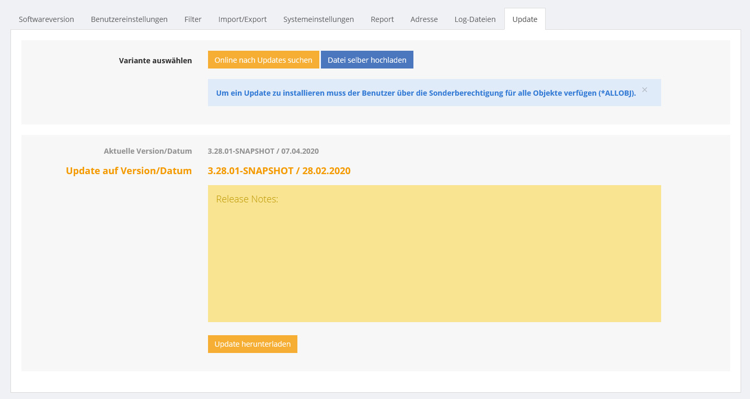Click inside the yellow Release Notes box

[434, 254]
